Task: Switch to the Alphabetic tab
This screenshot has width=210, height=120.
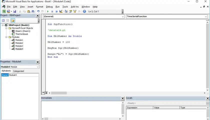Action: click(x=6, y=71)
